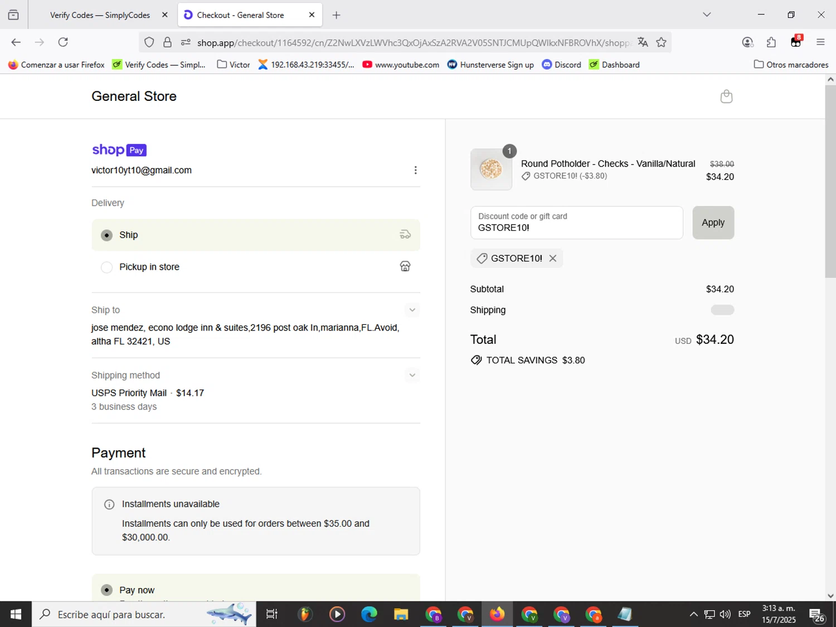836x627 pixels.
Task: Click the page vertical scrollbar thumb
Action: click(x=830, y=181)
